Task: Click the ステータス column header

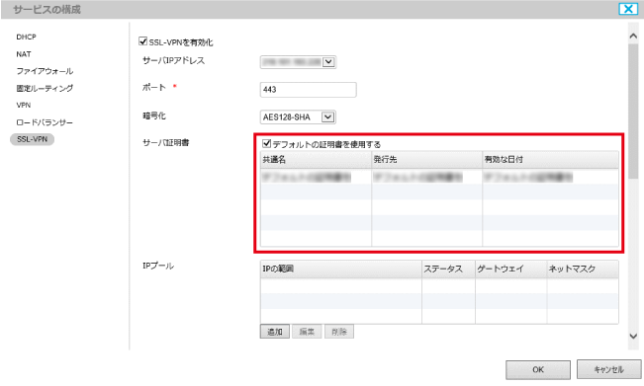Action: (448, 270)
